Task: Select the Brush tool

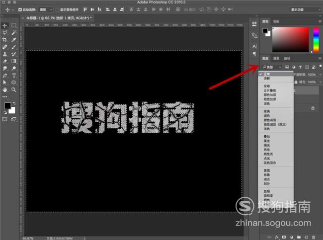Action: tap(14, 47)
